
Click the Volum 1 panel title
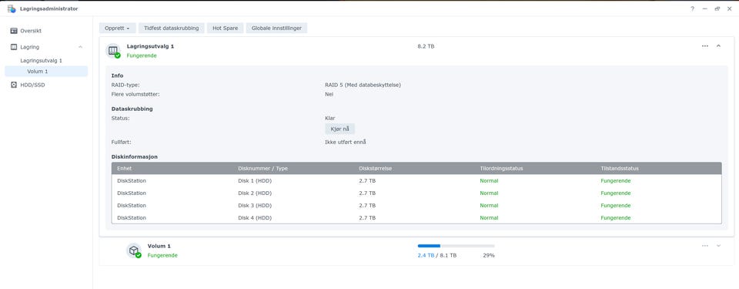coord(159,246)
